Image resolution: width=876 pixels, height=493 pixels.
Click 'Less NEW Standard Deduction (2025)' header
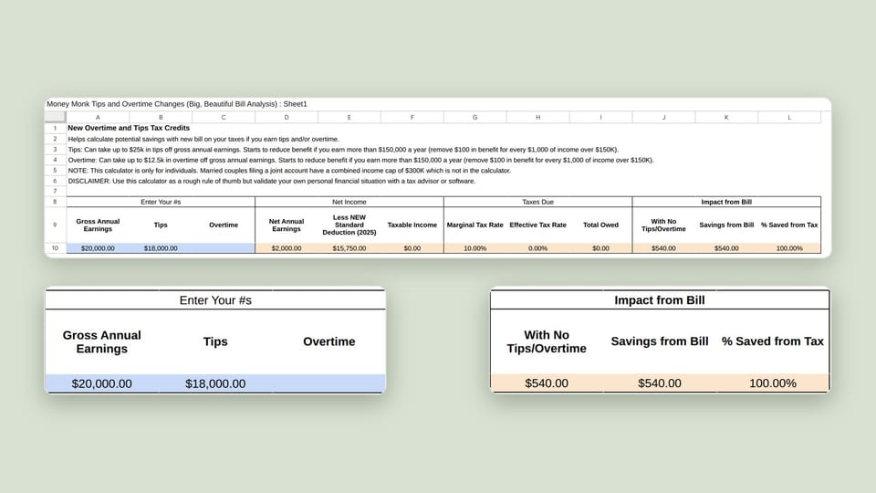click(349, 225)
